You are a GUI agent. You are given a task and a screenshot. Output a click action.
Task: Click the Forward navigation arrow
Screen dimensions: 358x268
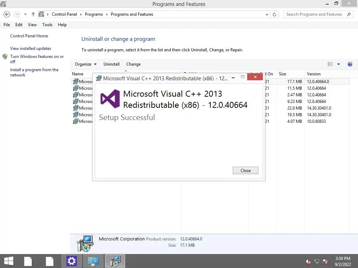pos(17,14)
